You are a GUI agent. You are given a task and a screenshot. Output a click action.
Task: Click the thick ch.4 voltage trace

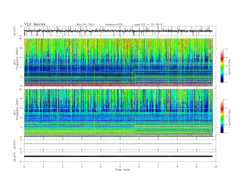(x=118, y=156)
